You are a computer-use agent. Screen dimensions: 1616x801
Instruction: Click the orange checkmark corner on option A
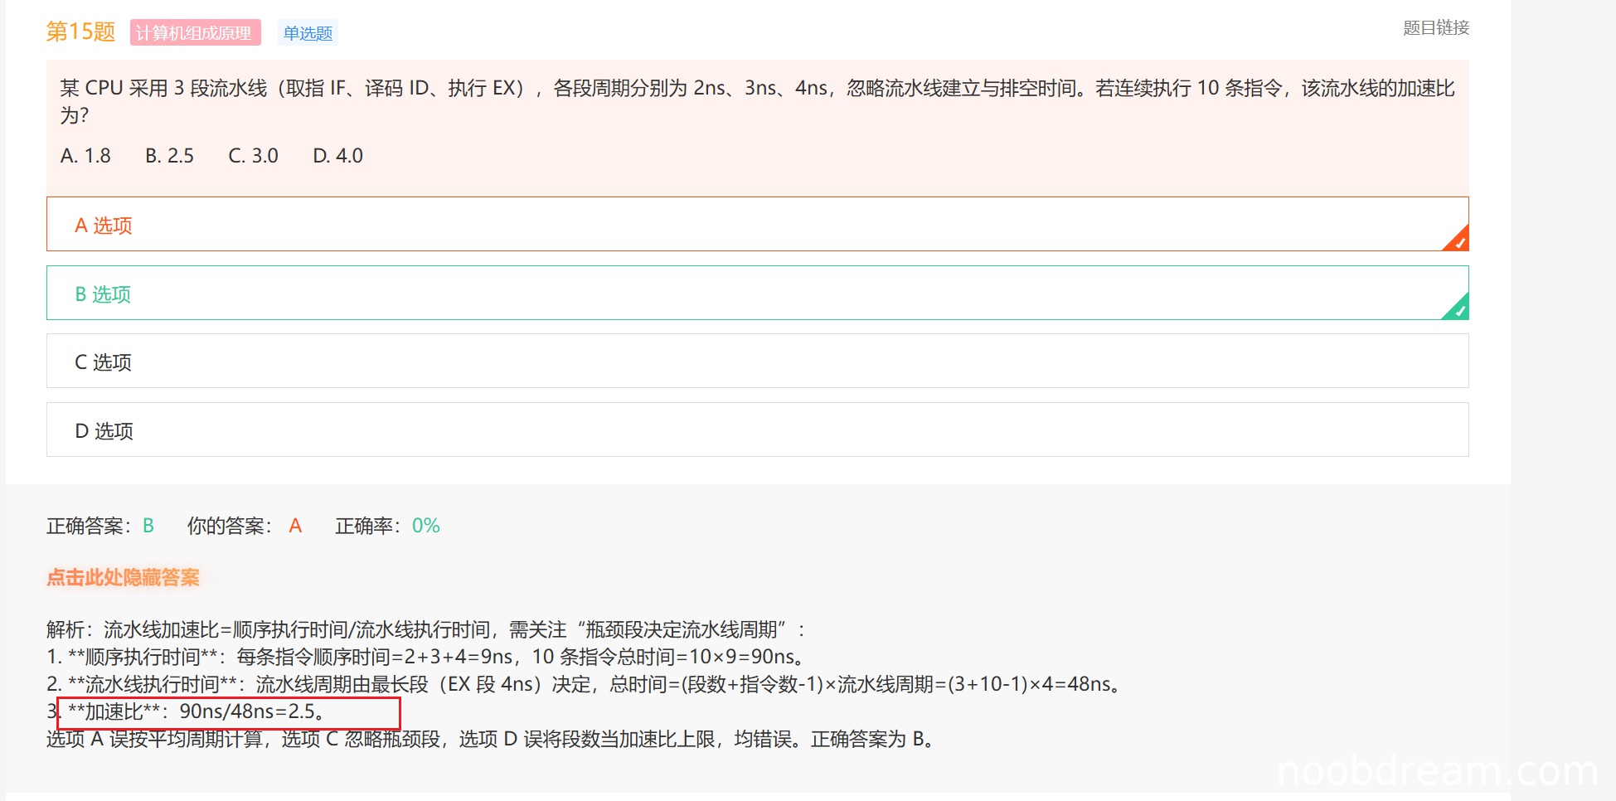pos(1458,240)
